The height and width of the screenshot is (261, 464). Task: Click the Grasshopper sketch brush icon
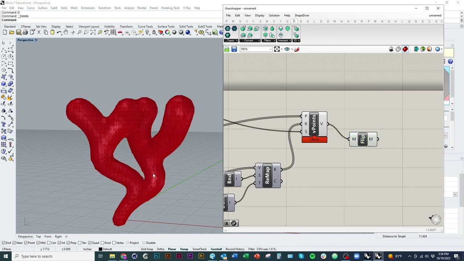pyautogui.click(x=297, y=49)
